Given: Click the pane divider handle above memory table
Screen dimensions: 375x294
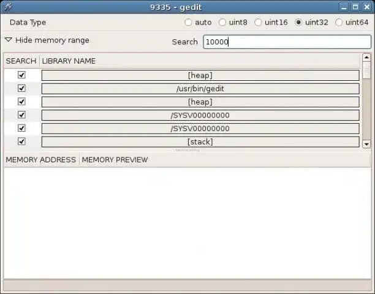Looking at the screenshot, I should [x=187, y=150].
